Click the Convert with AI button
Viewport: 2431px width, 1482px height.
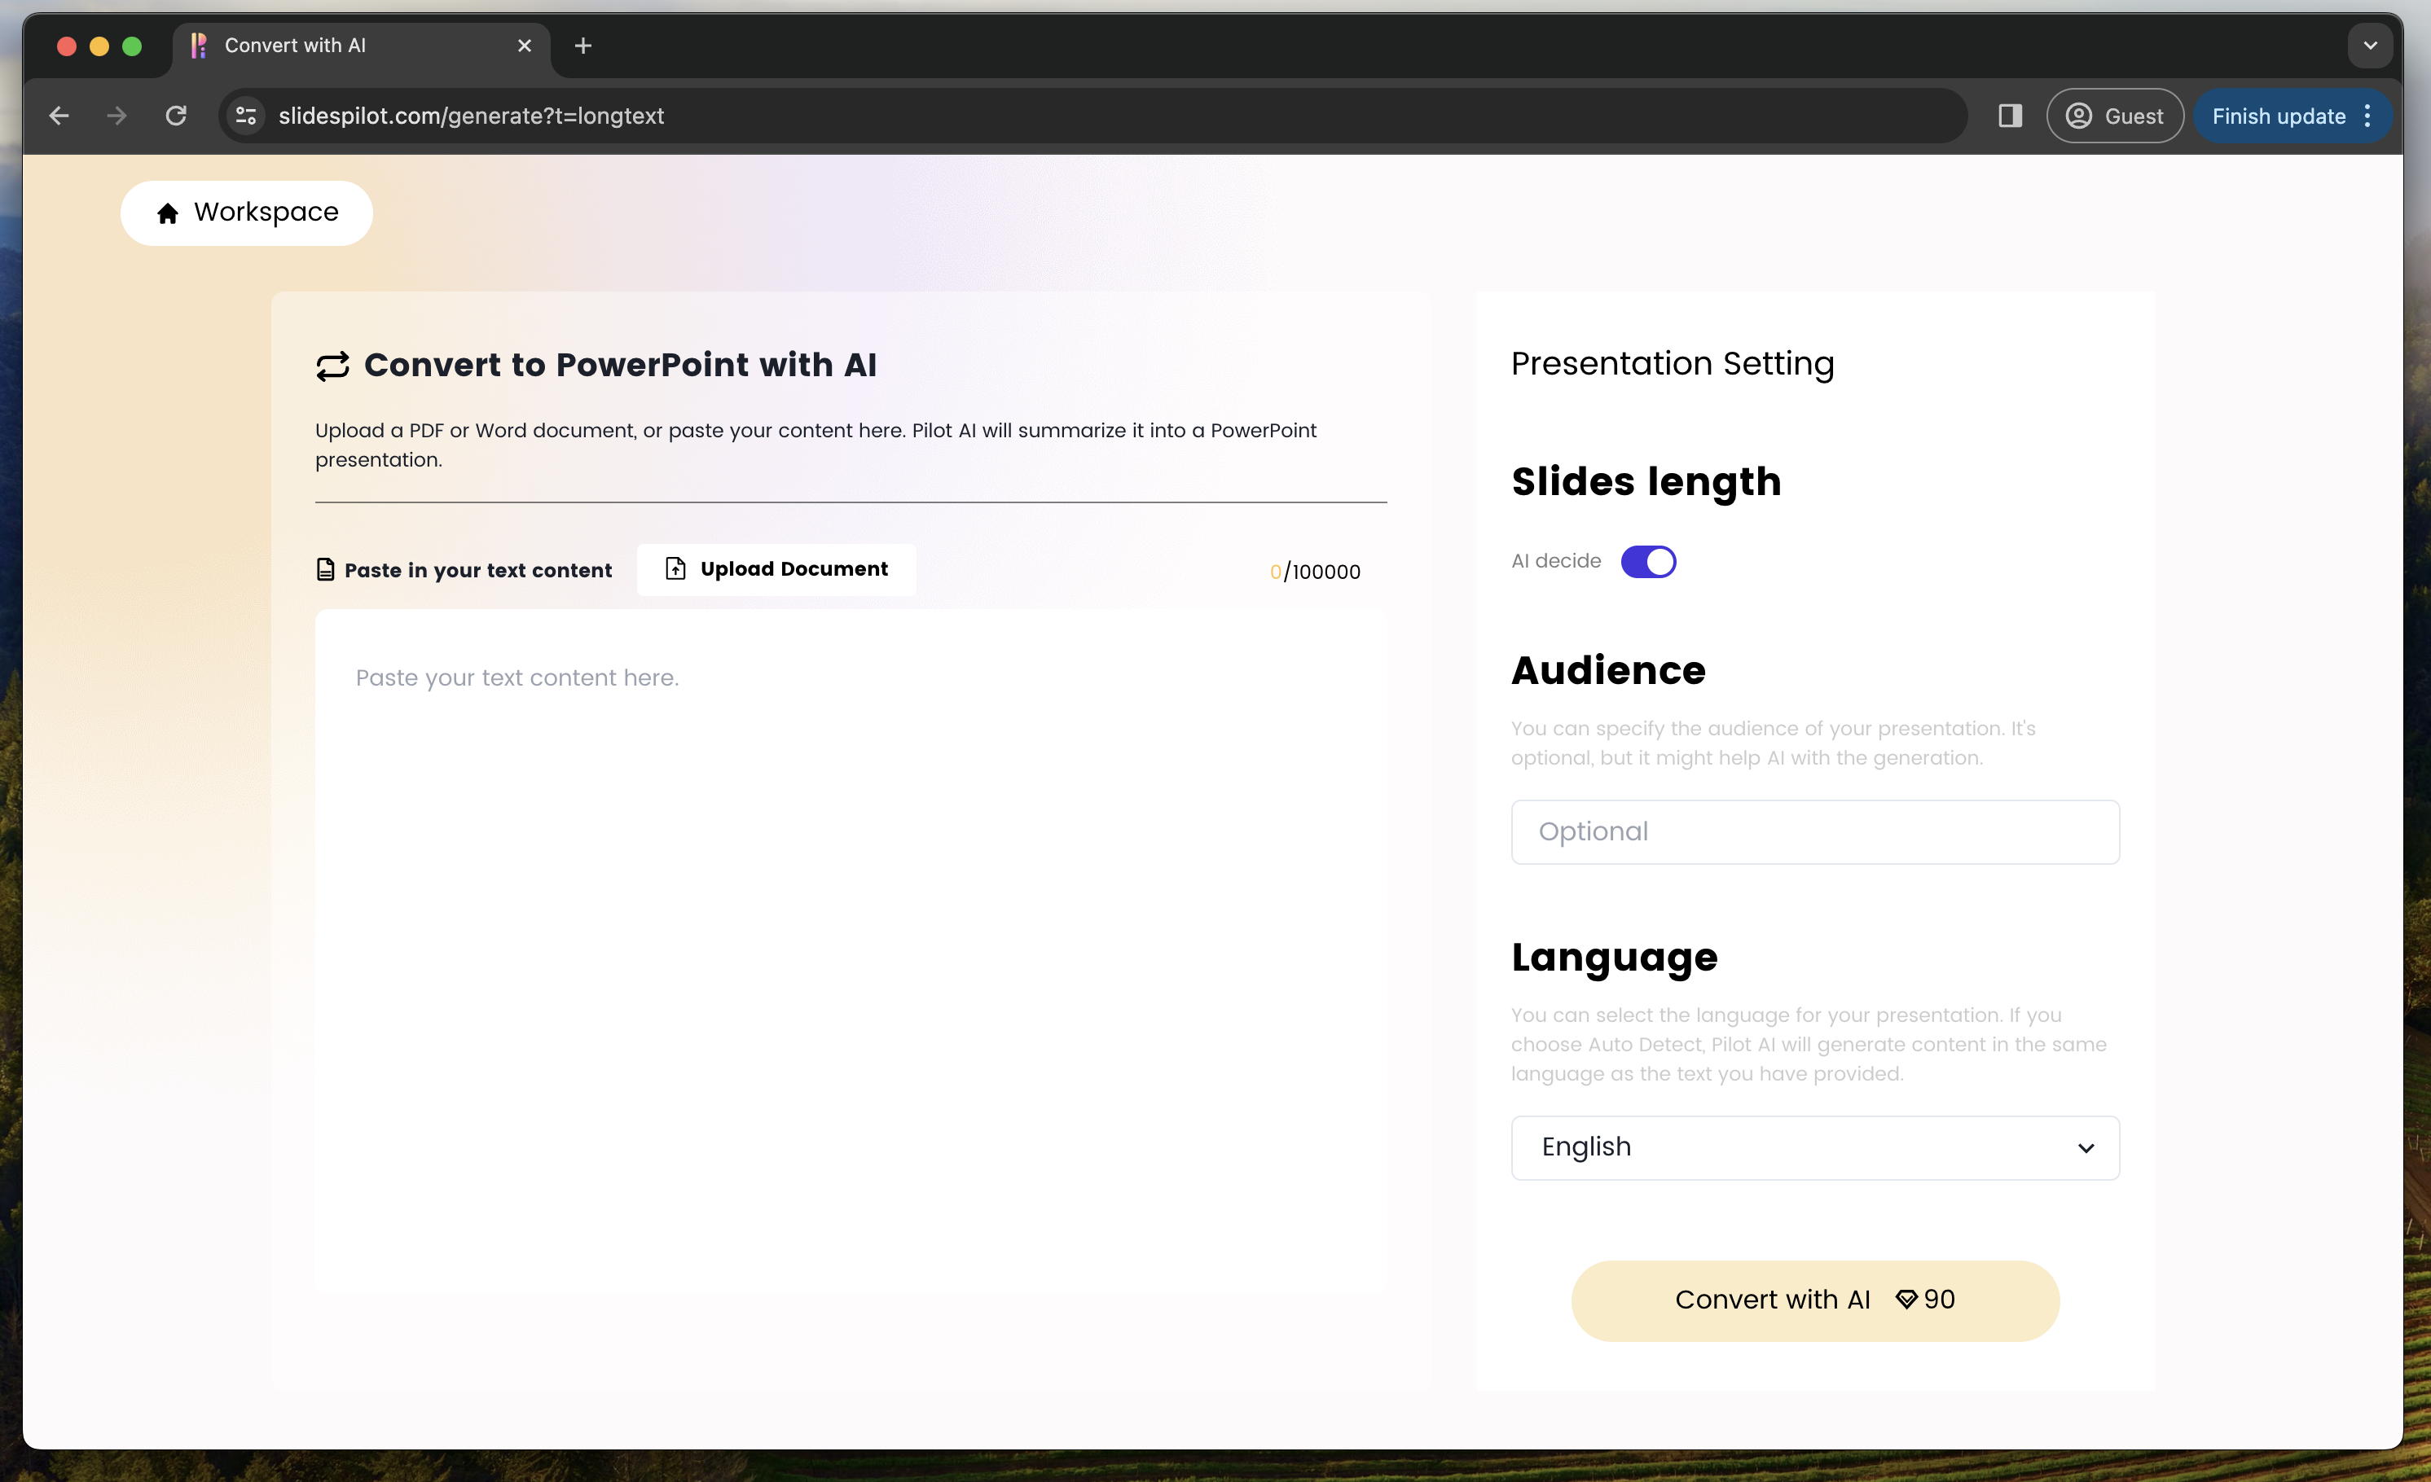coord(1813,1298)
